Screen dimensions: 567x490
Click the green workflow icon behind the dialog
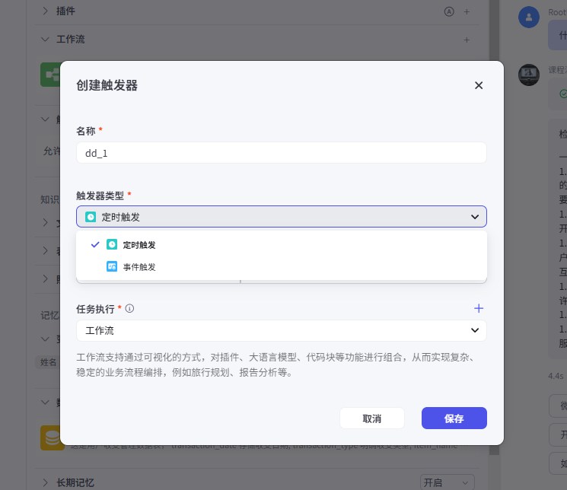[x=50, y=74]
